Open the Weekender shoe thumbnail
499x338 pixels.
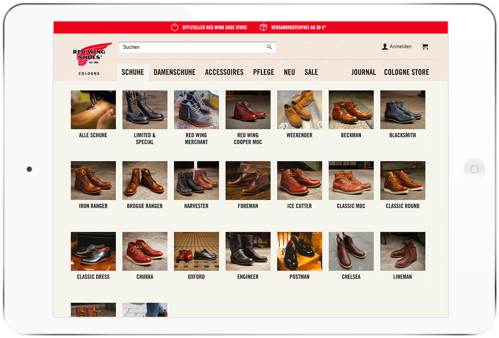[299, 110]
